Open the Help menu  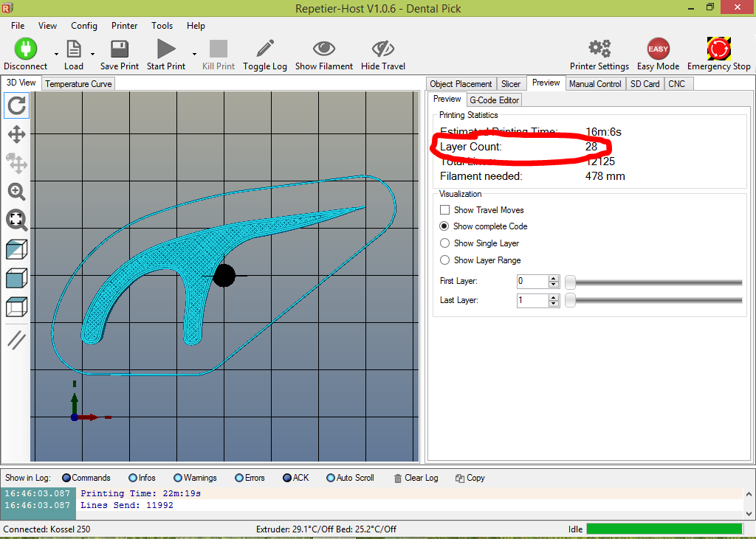click(x=196, y=26)
